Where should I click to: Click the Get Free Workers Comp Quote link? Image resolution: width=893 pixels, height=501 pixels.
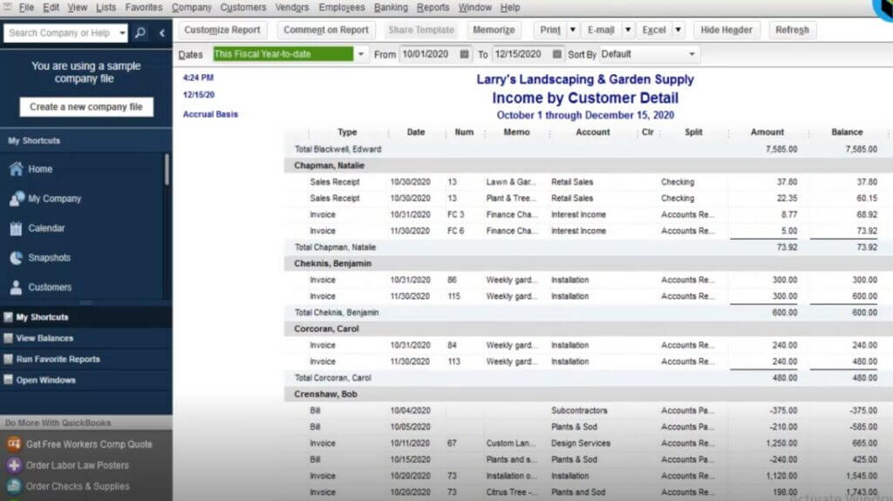tap(88, 444)
